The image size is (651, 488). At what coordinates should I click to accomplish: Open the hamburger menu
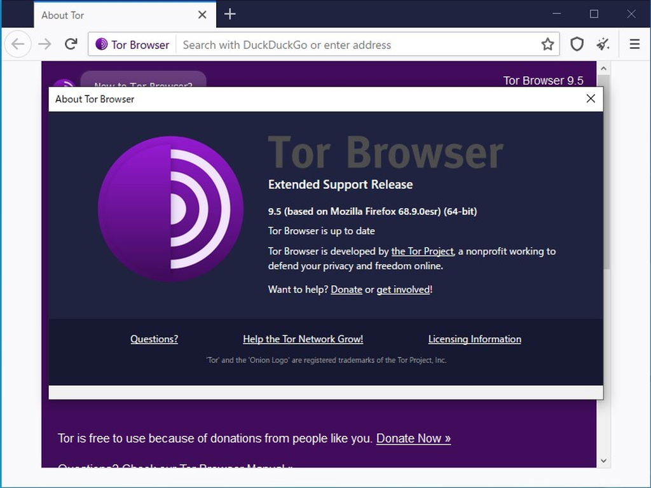tap(634, 44)
